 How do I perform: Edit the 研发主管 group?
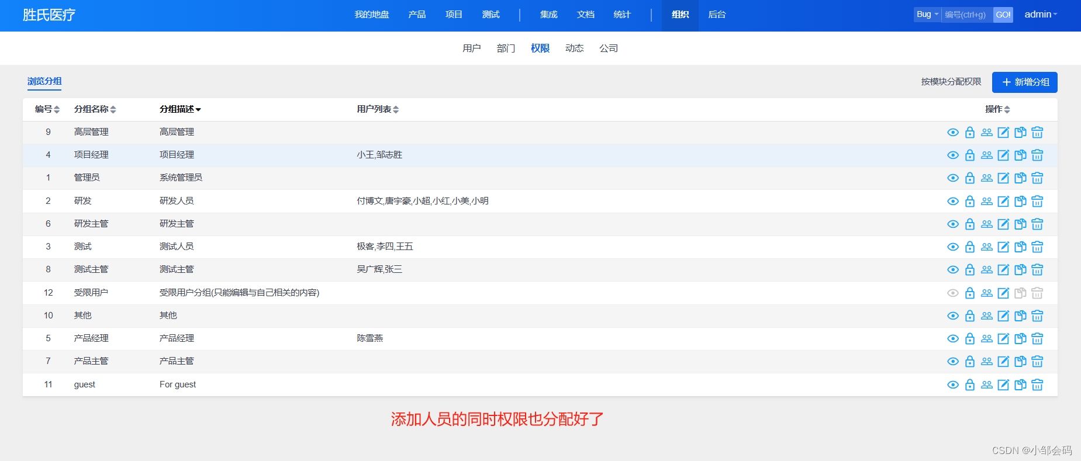click(1003, 224)
